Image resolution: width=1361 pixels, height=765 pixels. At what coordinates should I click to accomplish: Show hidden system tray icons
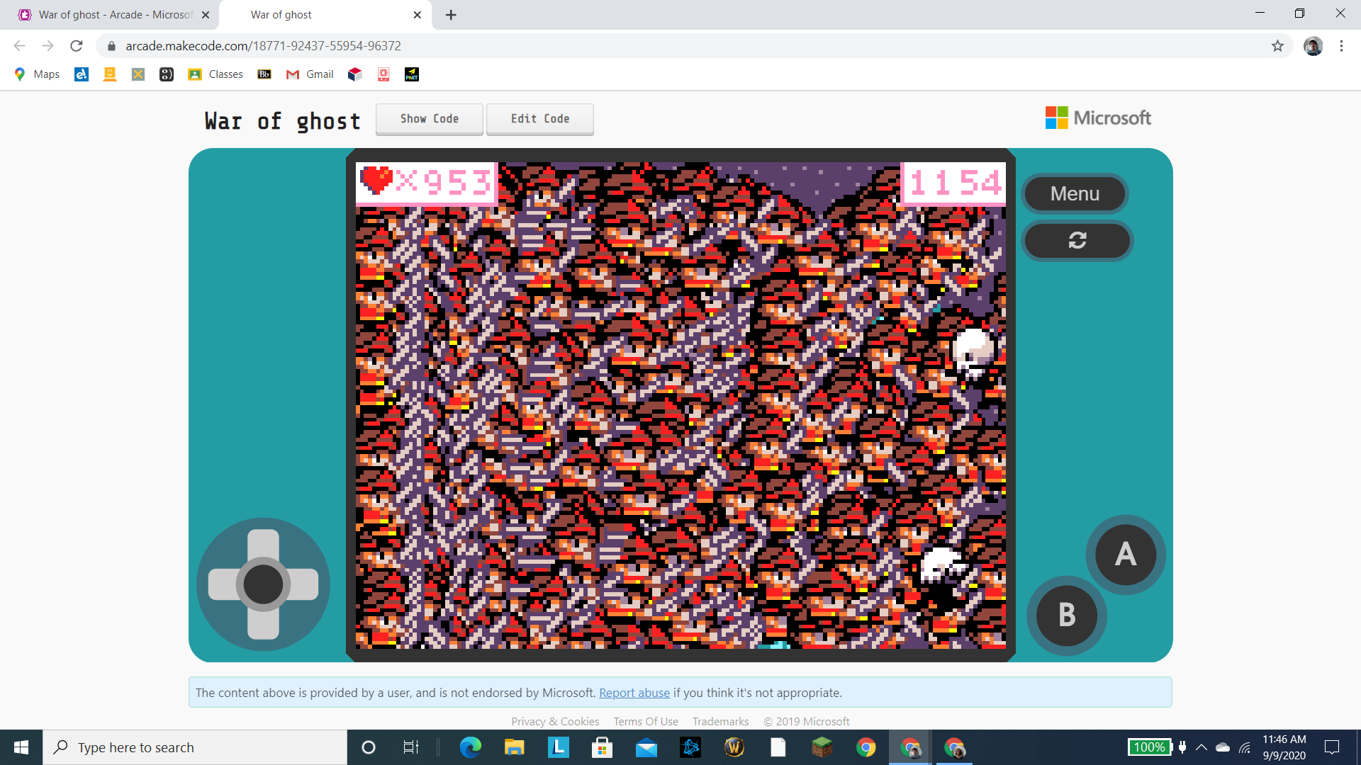click(x=1202, y=747)
